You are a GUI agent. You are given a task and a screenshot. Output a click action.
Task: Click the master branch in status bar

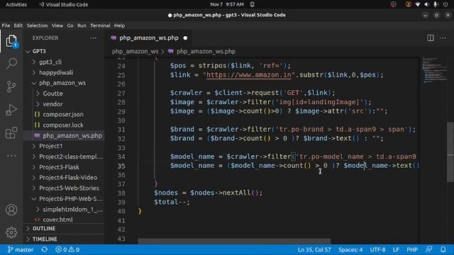(x=21, y=249)
